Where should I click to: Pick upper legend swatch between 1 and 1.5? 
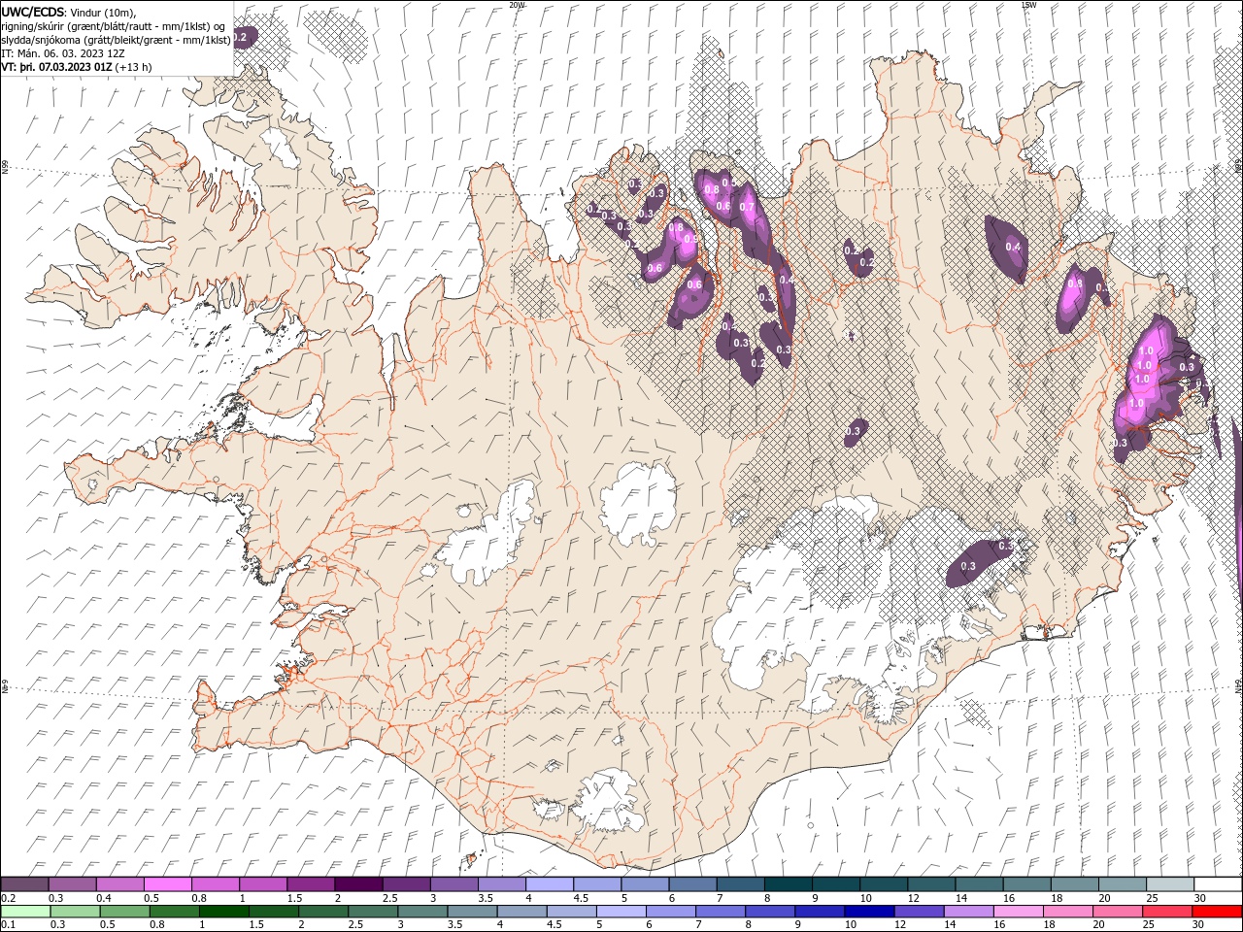pos(262,884)
